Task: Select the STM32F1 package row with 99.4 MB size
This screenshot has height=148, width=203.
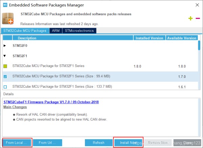Action: pyautogui.click(x=100, y=77)
